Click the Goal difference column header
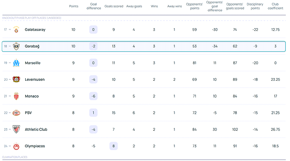Screen dimensions: 290x161 click(x=94, y=6)
